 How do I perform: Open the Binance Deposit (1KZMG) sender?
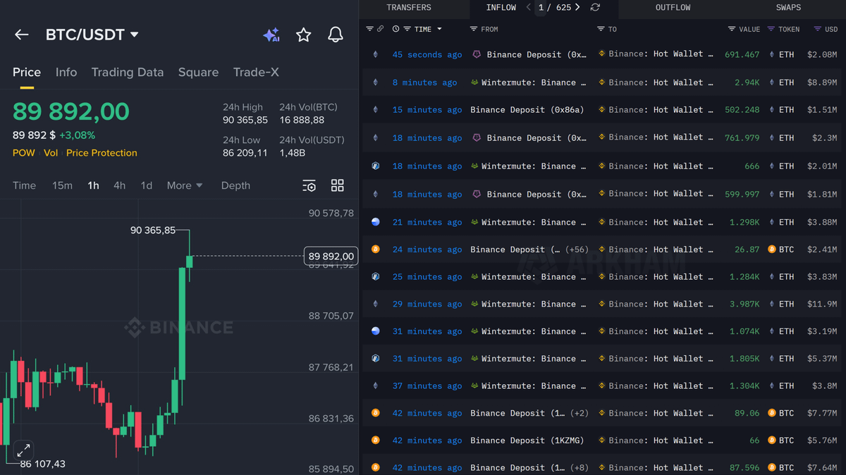coord(527,440)
